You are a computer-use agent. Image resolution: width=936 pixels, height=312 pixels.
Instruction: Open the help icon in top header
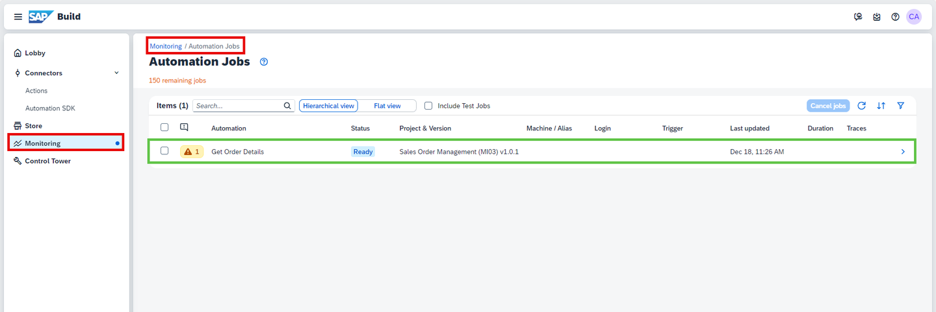(895, 17)
